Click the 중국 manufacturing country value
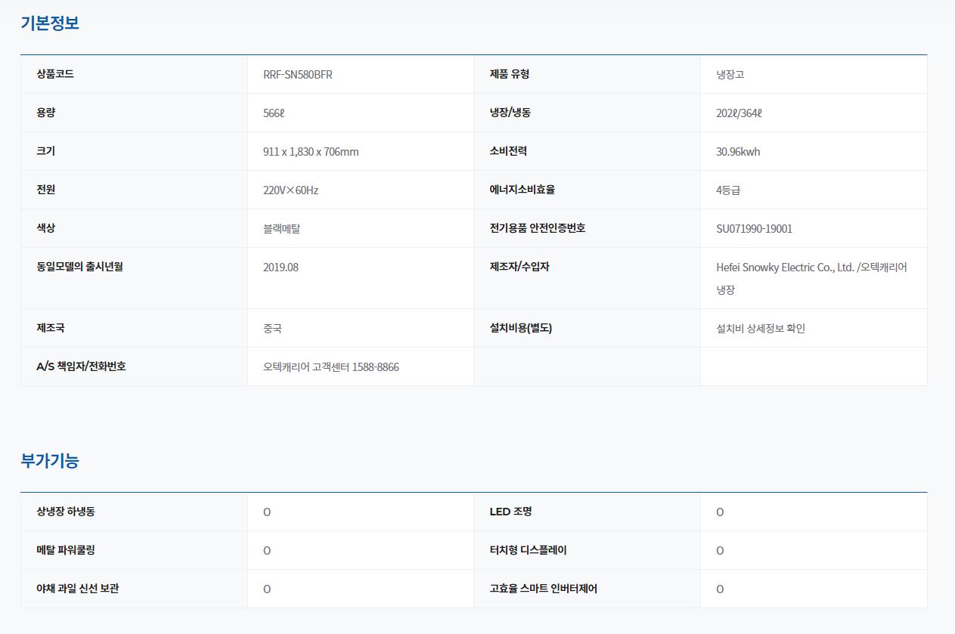Screen dimensions: 955x634 tap(272, 329)
